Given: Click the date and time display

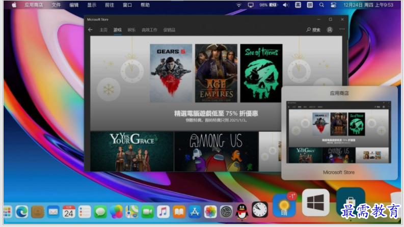Looking at the screenshot, I should pos(368,5).
